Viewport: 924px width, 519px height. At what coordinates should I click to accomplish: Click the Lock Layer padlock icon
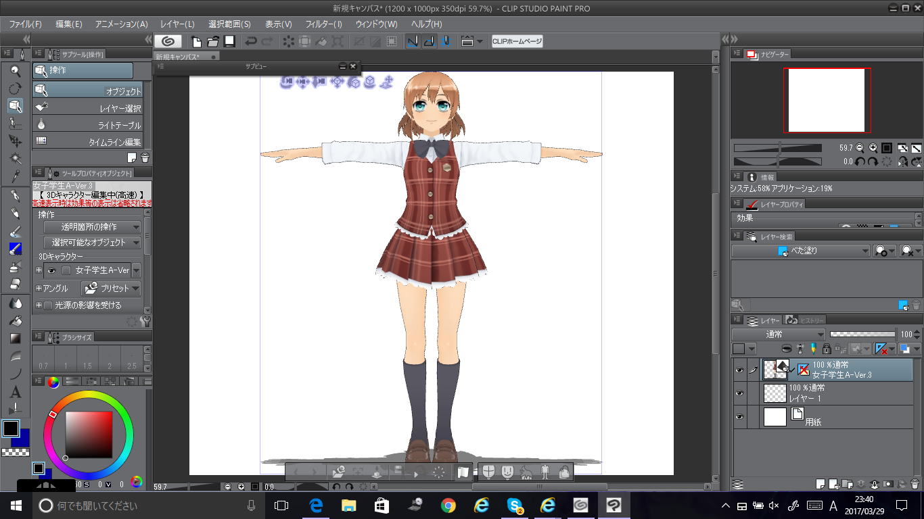(826, 349)
